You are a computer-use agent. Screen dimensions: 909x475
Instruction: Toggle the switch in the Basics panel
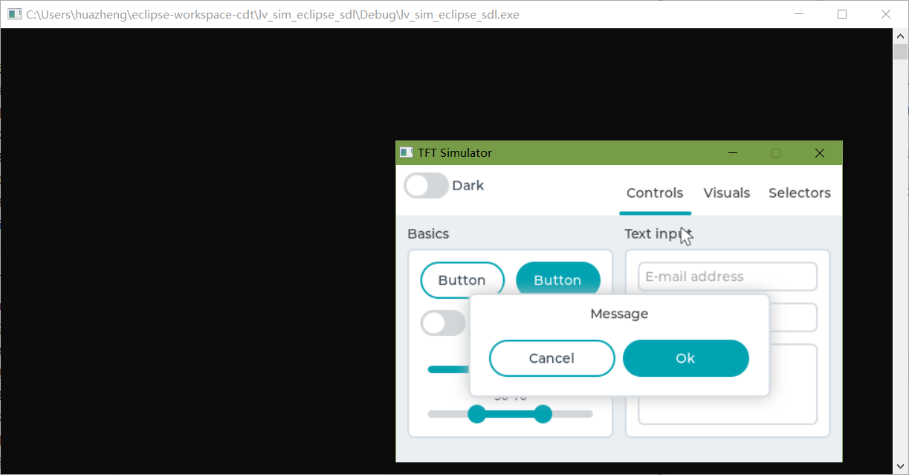(x=443, y=323)
